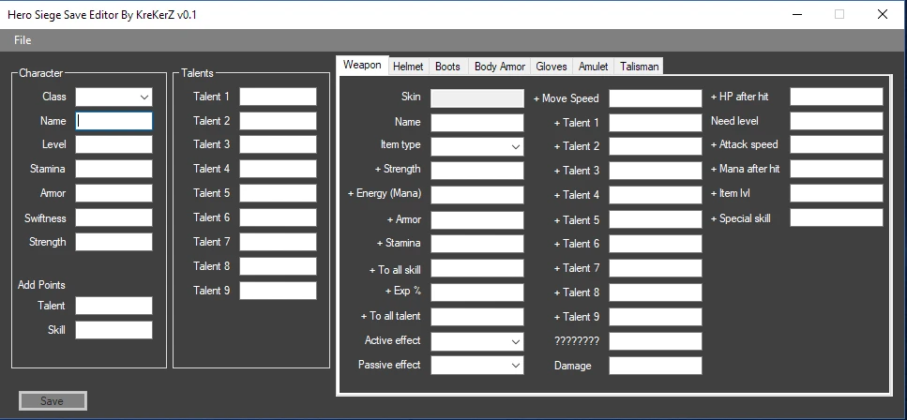This screenshot has height=420, width=907.
Task: Click the + Energy (Mana) field
Action: (x=477, y=195)
